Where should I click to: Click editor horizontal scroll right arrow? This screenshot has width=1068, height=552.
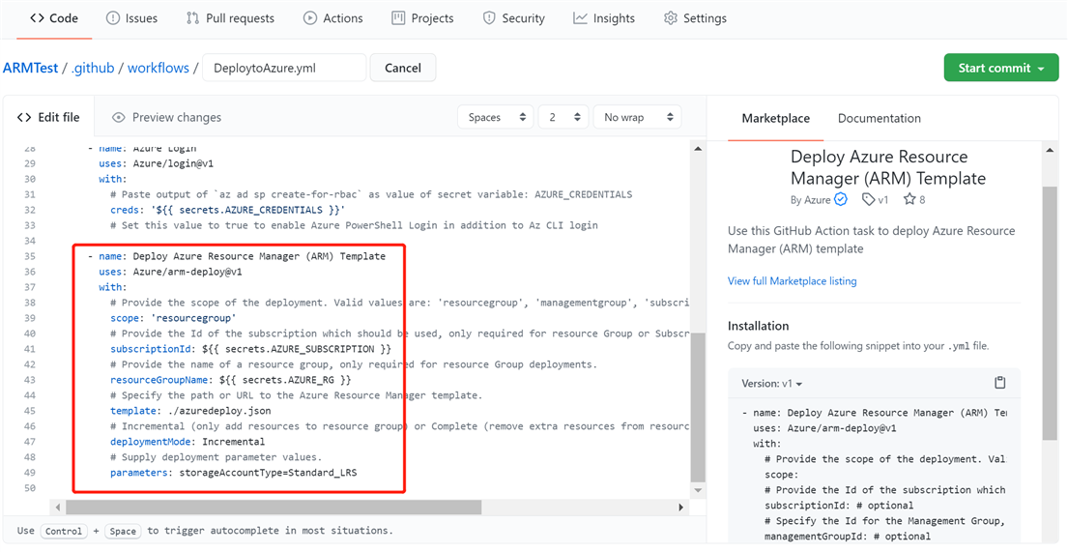point(680,507)
